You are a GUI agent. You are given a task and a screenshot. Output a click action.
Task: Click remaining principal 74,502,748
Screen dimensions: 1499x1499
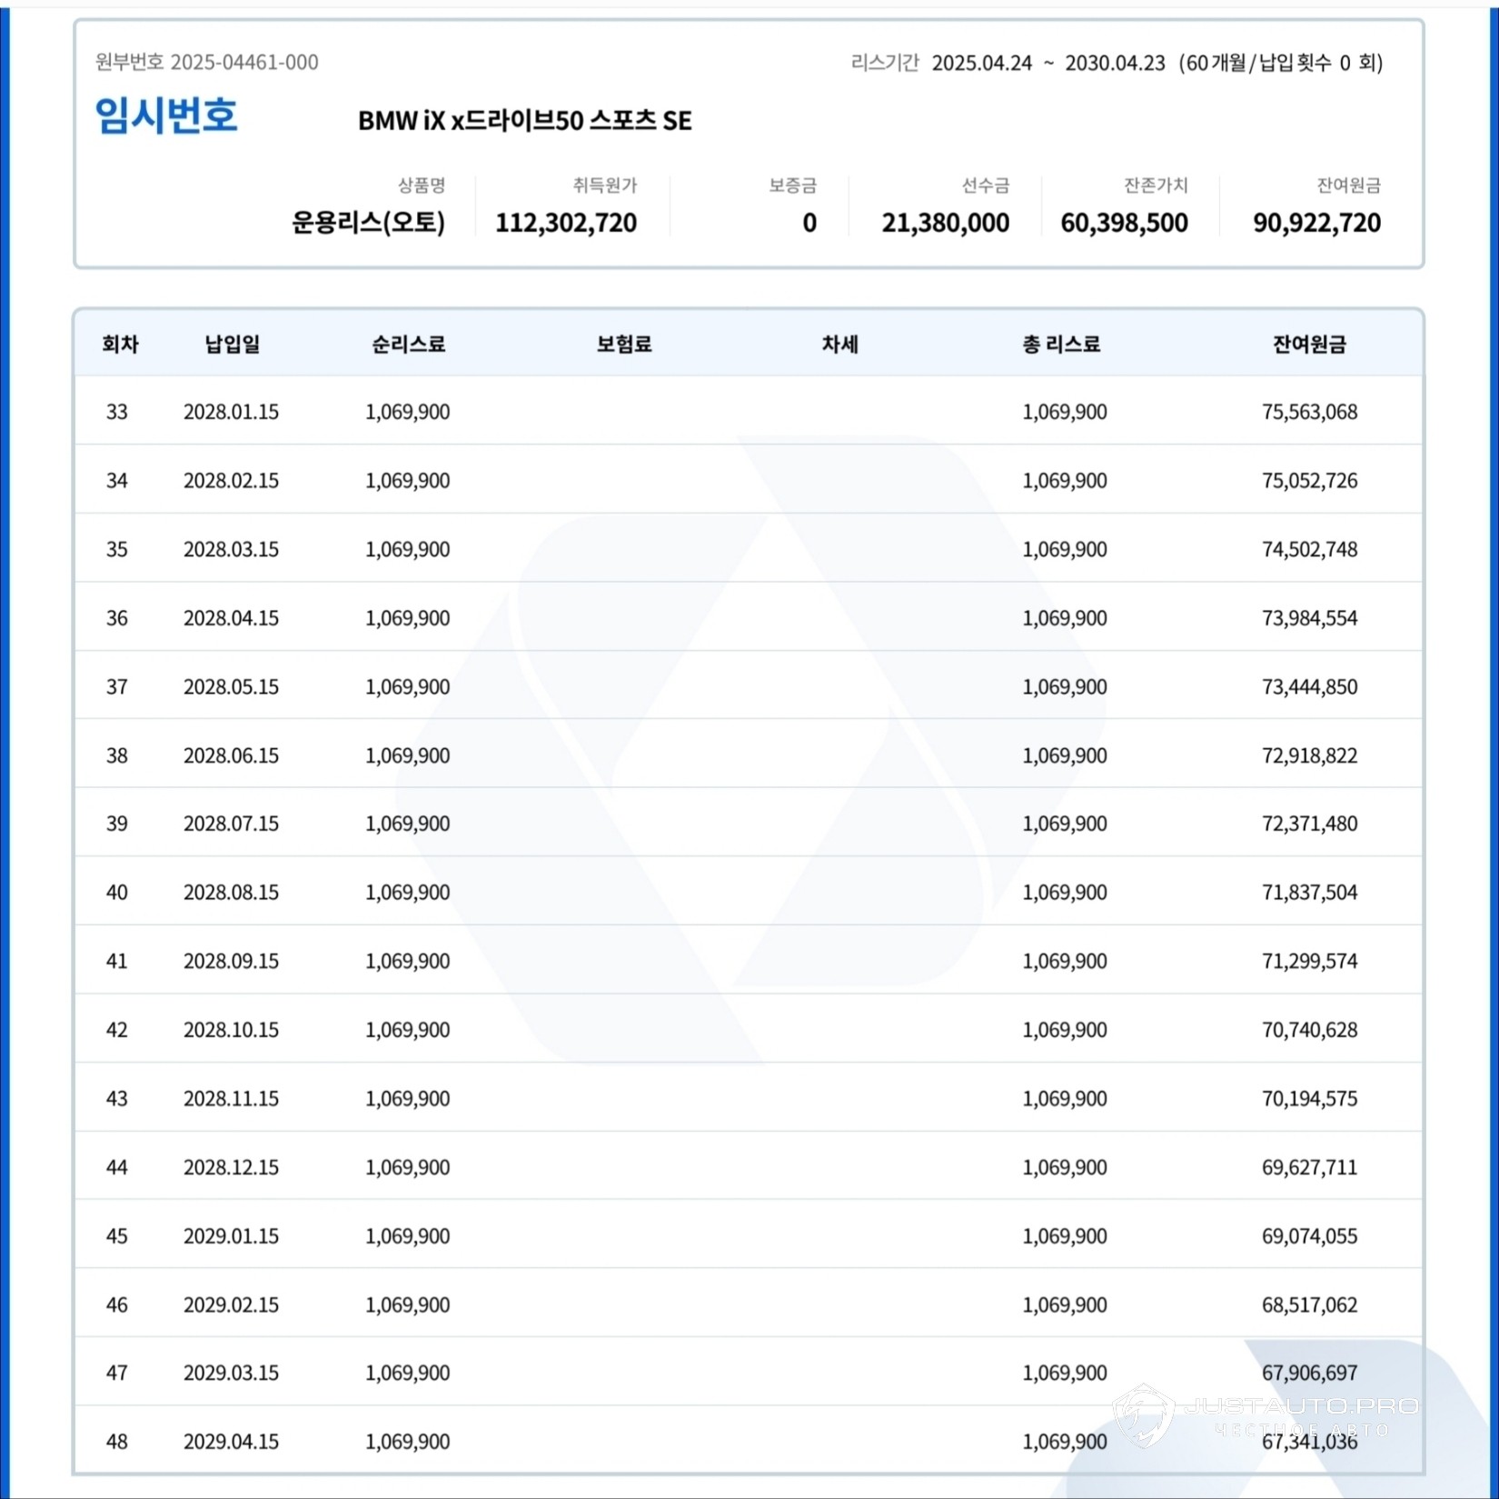[x=1309, y=550]
